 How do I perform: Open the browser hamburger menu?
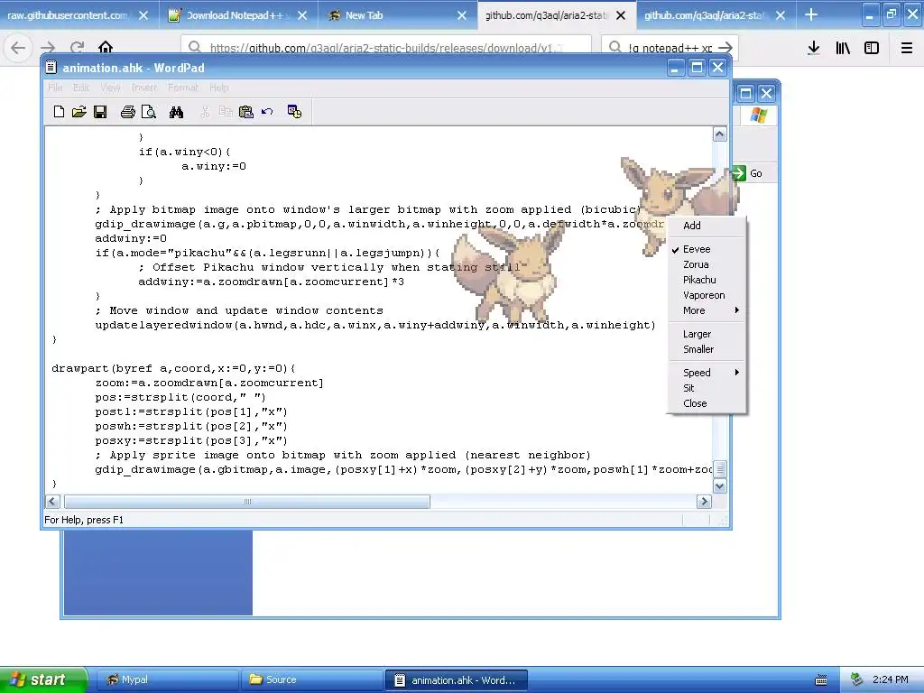tap(907, 48)
